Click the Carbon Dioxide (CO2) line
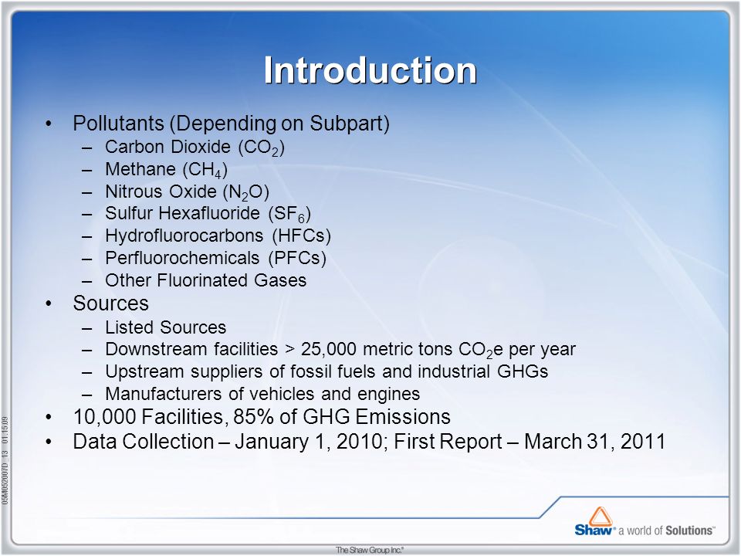 click(195, 147)
